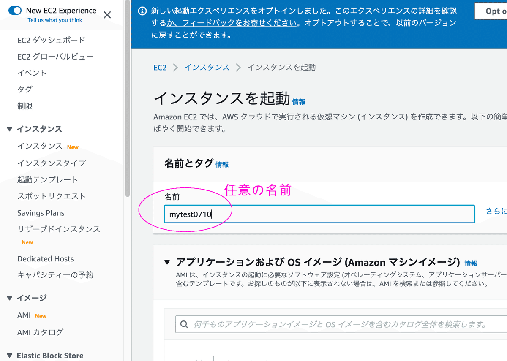Open キャパシティーの予約 in the sidebar
This screenshot has width=507, height=361.
[55, 275]
